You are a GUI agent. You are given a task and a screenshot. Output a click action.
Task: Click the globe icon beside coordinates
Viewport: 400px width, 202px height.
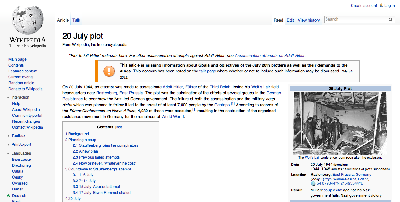coord(313,184)
